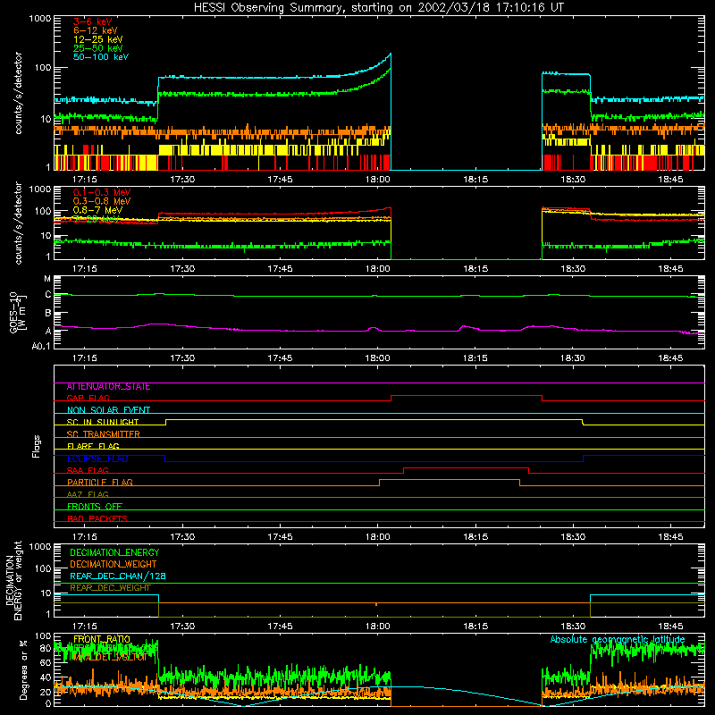715x715 pixels.
Task: Click 18:00 tick label under the Flags panel
Action: 377,537
